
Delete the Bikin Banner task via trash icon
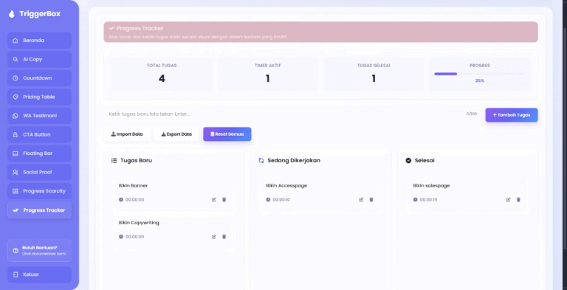(x=224, y=199)
